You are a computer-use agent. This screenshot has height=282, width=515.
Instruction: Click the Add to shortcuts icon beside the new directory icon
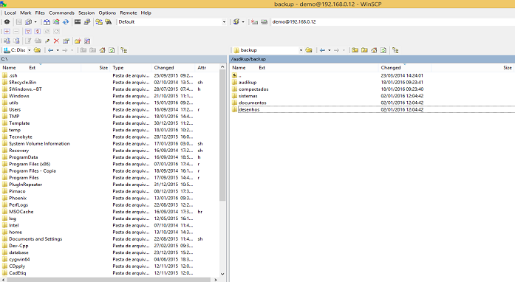click(87, 41)
